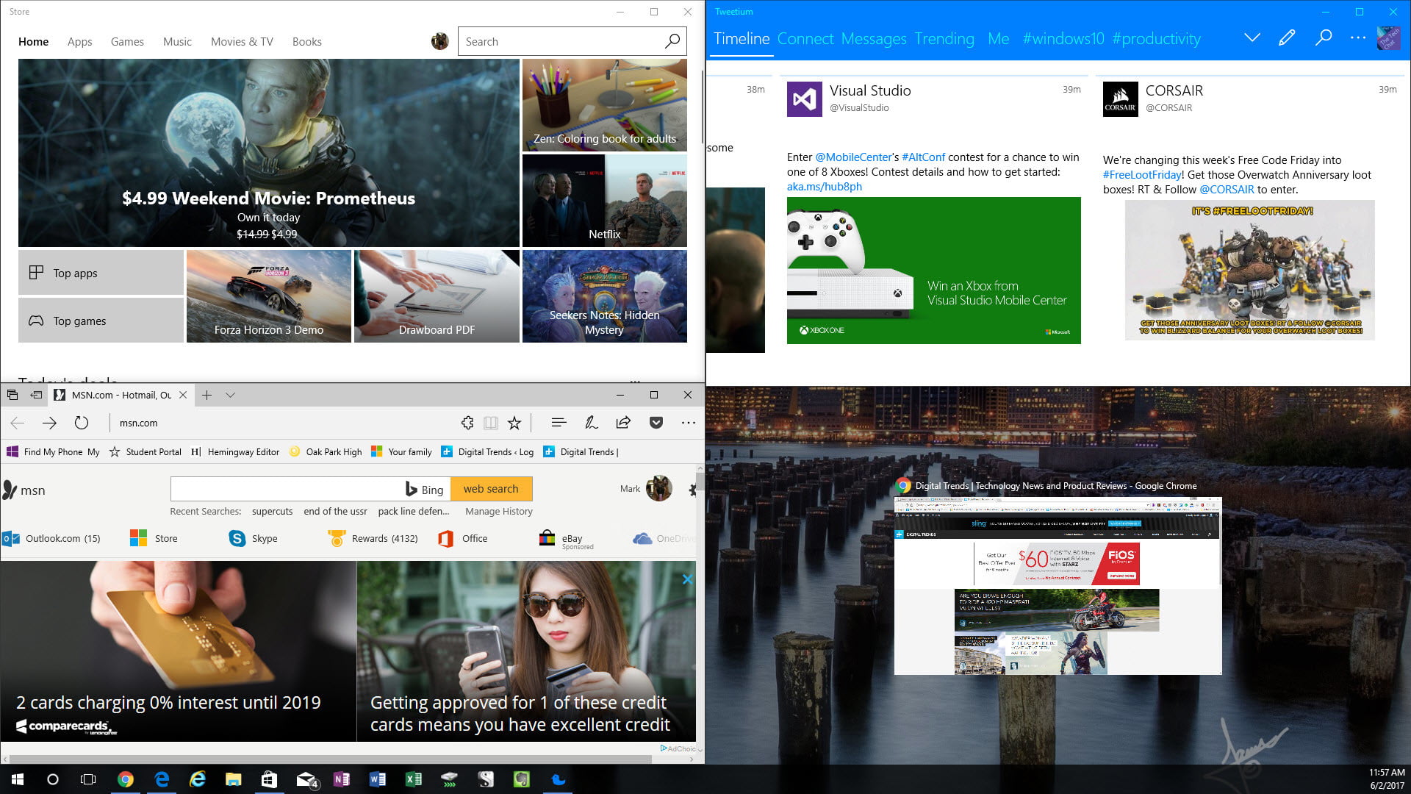Open Student Portal favorite

(x=146, y=452)
